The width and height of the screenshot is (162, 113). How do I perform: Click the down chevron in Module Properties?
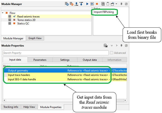point(112,46)
